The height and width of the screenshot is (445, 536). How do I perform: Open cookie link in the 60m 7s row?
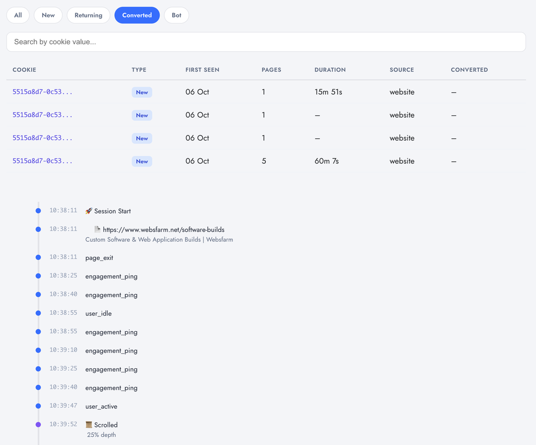click(43, 161)
